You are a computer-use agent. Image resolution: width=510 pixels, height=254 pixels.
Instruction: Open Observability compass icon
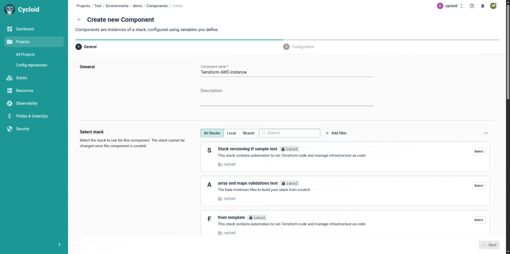pyautogui.click(x=10, y=104)
